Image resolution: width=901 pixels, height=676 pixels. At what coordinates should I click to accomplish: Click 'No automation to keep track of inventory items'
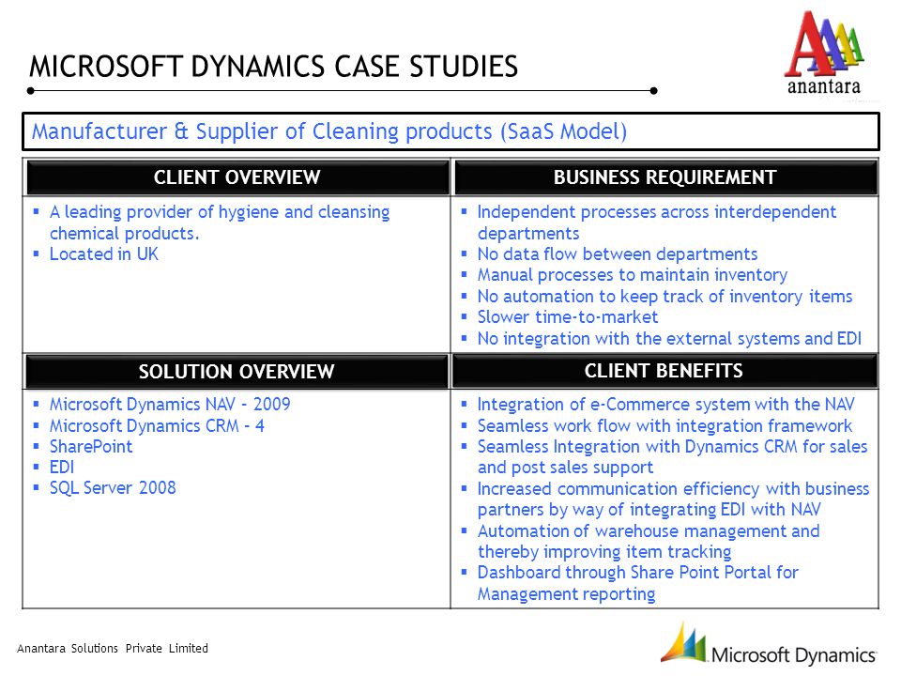pyautogui.click(x=664, y=296)
